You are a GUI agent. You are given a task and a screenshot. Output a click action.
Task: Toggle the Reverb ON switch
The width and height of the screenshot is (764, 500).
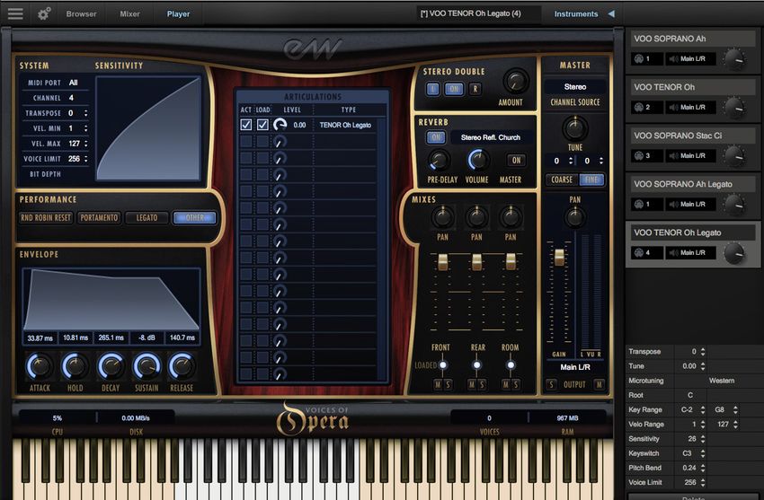(x=436, y=137)
